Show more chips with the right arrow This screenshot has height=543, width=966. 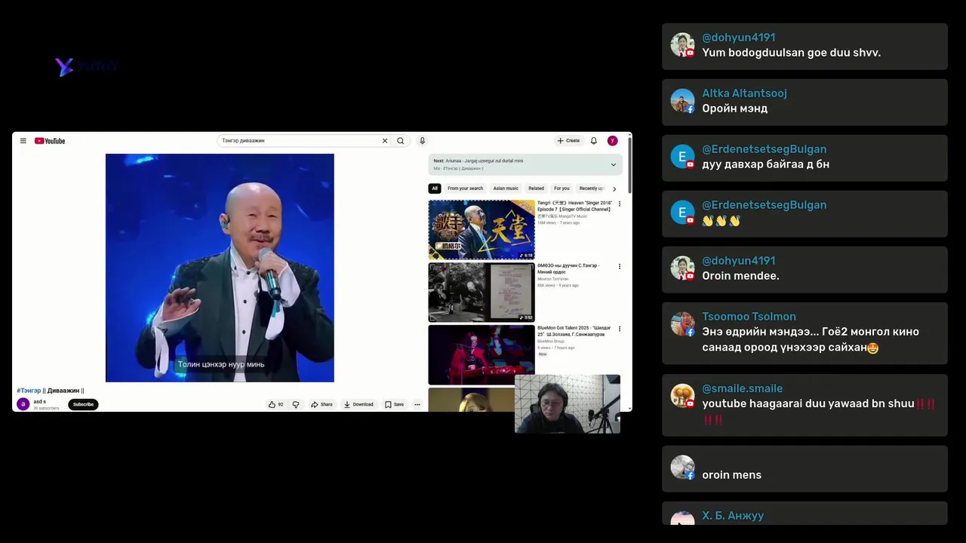pyautogui.click(x=614, y=189)
